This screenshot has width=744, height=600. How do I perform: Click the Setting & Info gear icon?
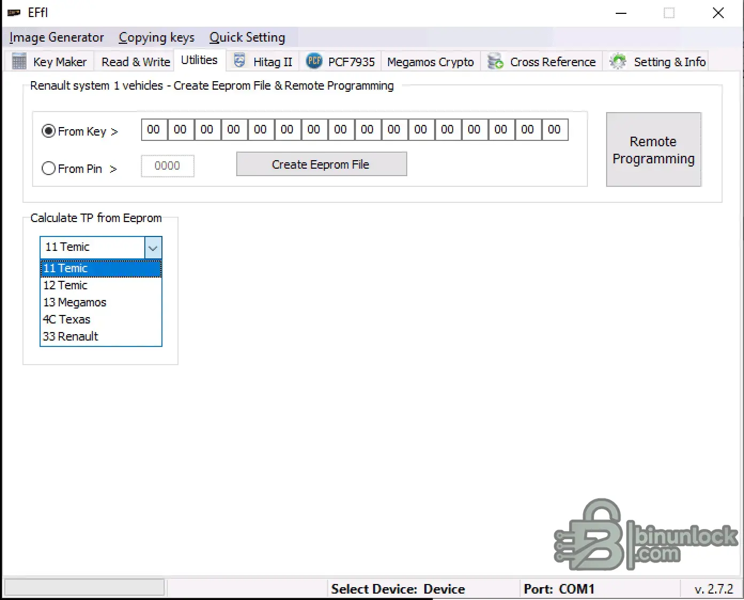(618, 61)
